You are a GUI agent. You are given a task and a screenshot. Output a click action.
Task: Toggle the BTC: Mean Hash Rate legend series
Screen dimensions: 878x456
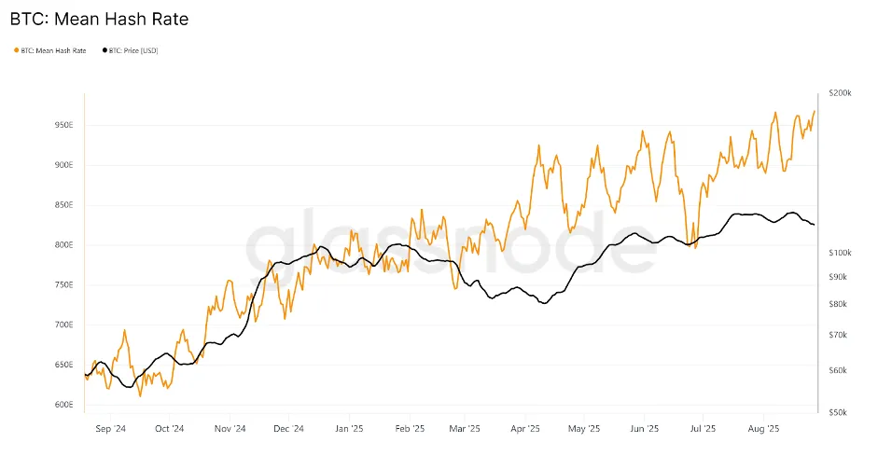tap(53, 50)
